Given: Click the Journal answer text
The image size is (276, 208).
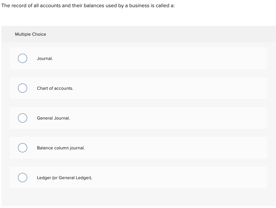Looking at the screenshot, I should 45,58.
